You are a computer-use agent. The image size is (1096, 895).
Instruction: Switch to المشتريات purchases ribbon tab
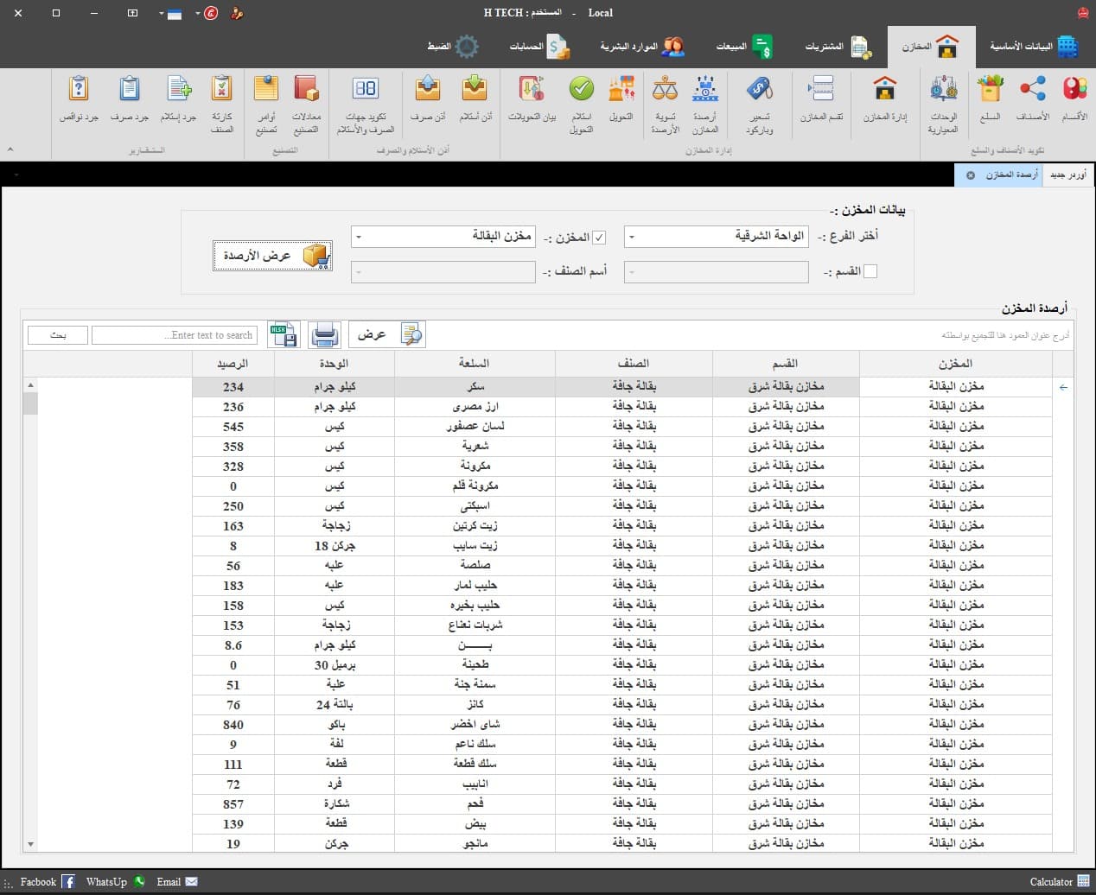click(x=838, y=47)
